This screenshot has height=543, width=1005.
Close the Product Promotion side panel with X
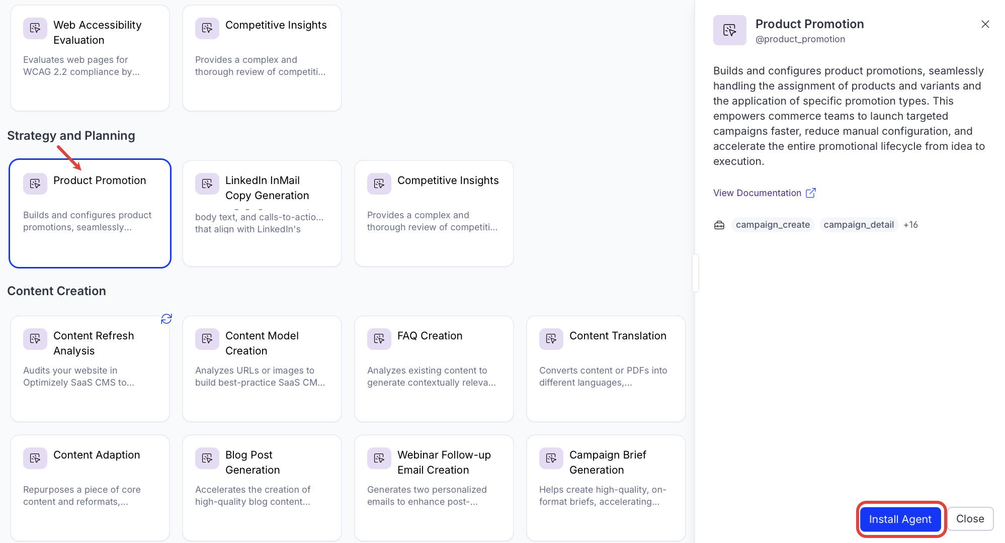(985, 24)
